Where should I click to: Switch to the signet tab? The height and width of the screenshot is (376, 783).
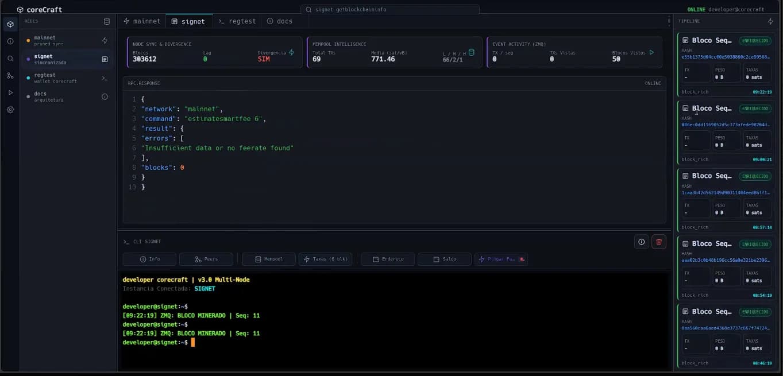pos(188,21)
